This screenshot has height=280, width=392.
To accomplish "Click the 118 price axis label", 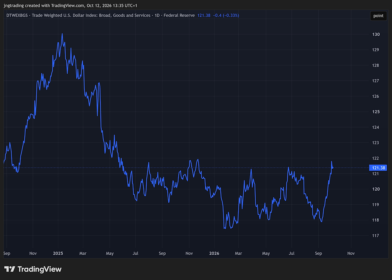I will [376, 220].
